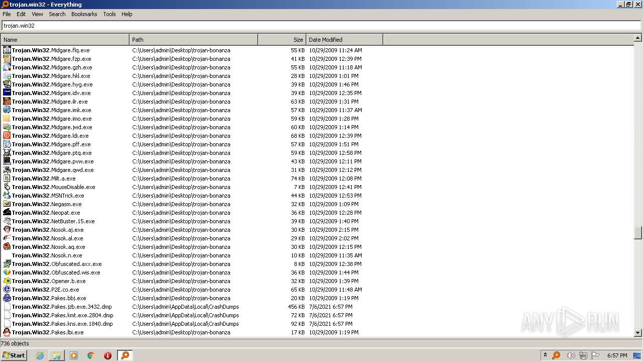Click icon of Trojan.Win32.Milt.a.exe

click(7, 178)
